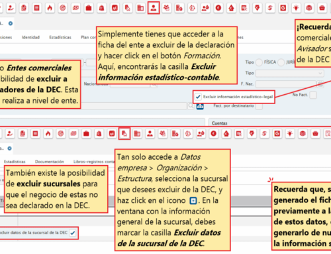331x254 pixels.
Task: Toggle Excluir información estadístico-legal checkbox
Action: (x=198, y=97)
